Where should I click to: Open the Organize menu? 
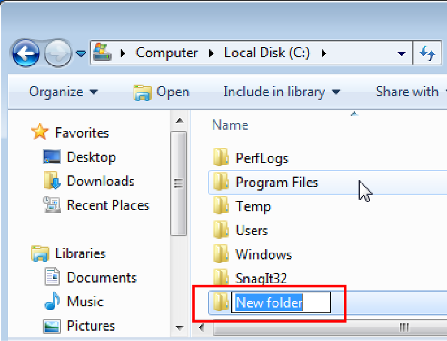coord(63,92)
